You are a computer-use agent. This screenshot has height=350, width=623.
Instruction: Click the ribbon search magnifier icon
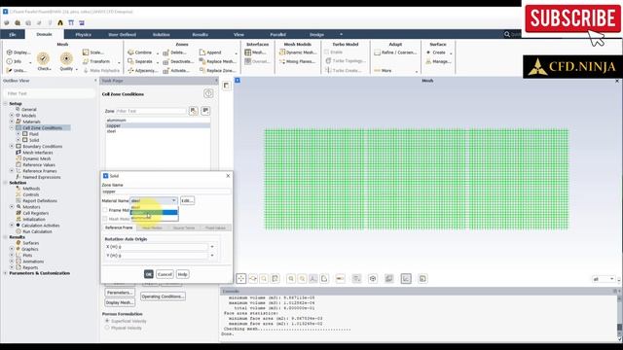click(x=507, y=35)
